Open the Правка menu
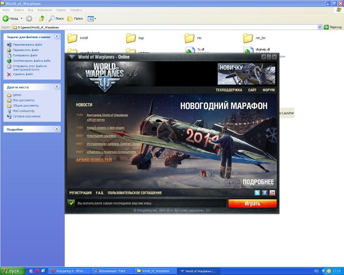Viewport: 344px width, 275px height. (18, 10)
